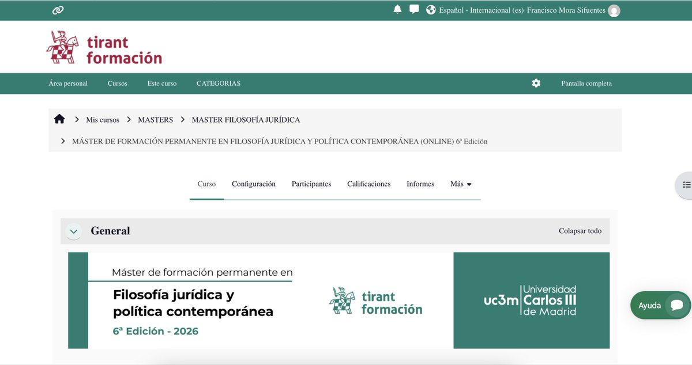Screen dimensions: 692x365
Task: Open the Este curso menu
Action: pyautogui.click(x=162, y=83)
